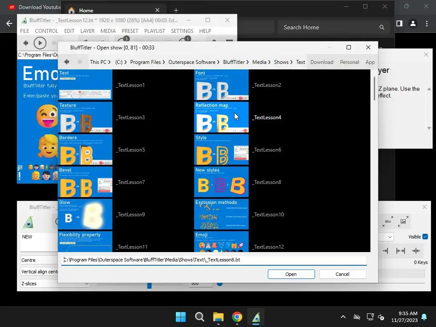Click the _TextLesson6 file name
436x327 pixels.
(267, 149)
